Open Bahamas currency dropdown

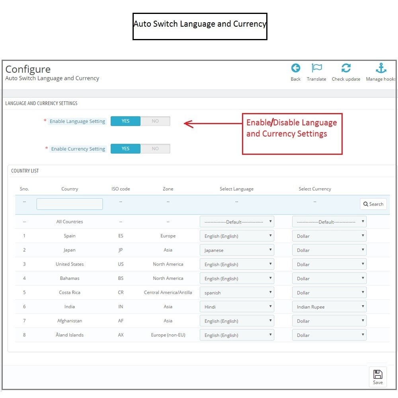click(329, 279)
